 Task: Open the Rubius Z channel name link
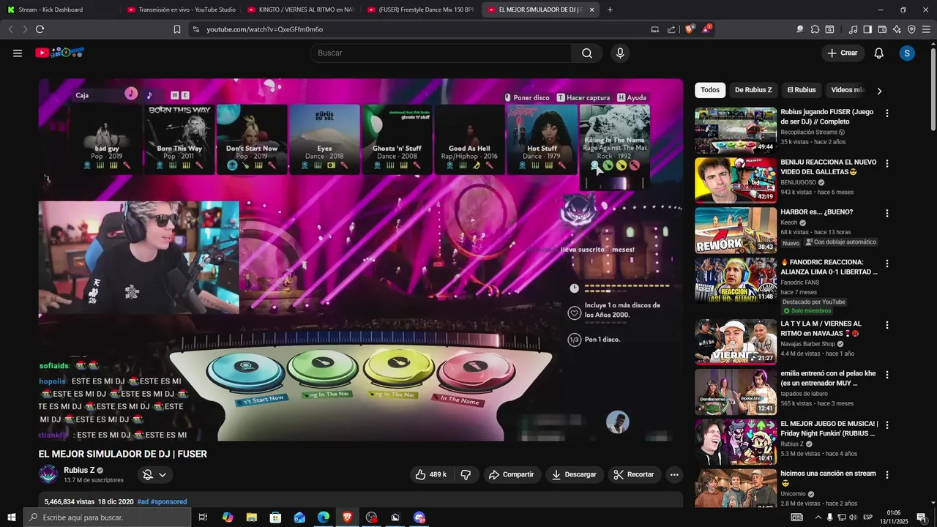click(x=79, y=470)
